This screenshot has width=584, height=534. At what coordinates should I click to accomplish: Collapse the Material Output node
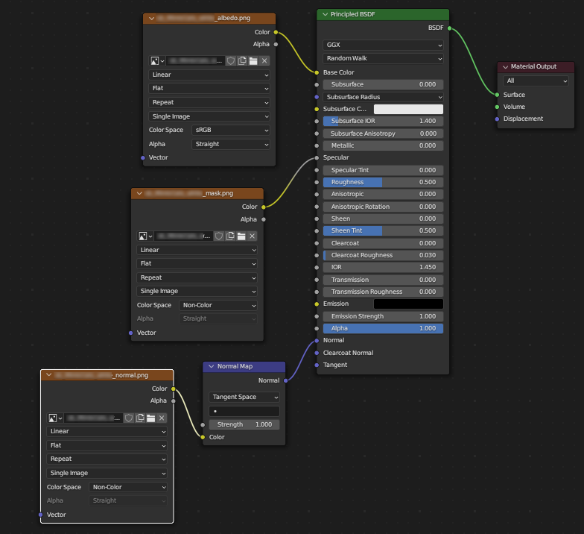point(504,67)
